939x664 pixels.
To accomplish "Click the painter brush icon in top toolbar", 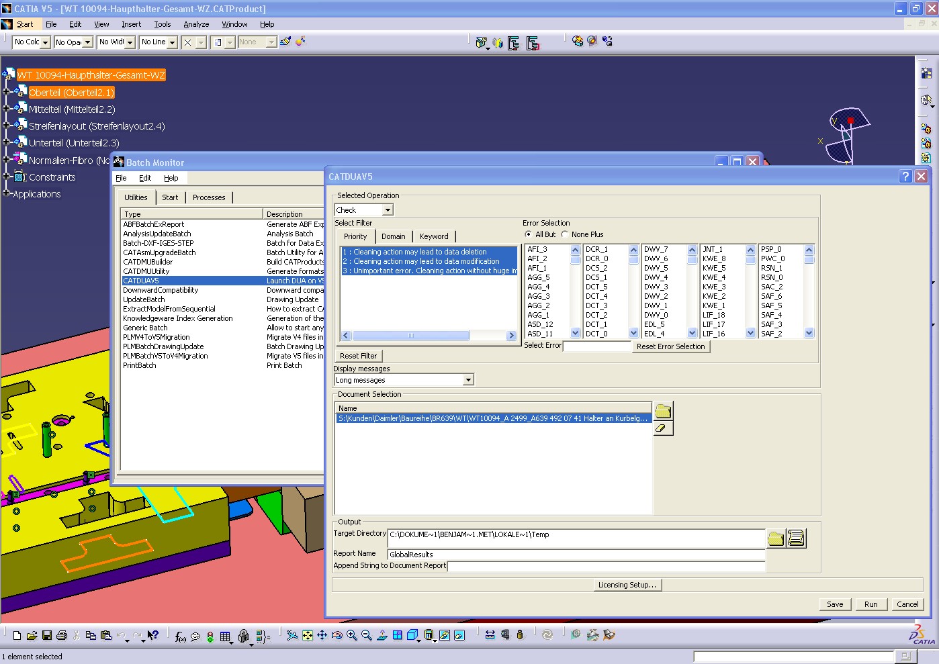I will pos(285,42).
